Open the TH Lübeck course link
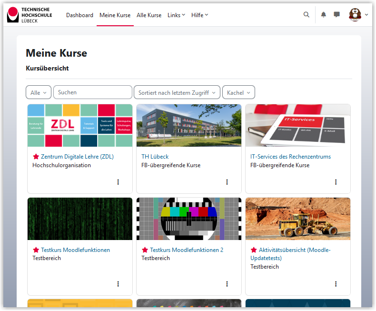This screenshot has width=376, height=311. (x=155, y=157)
